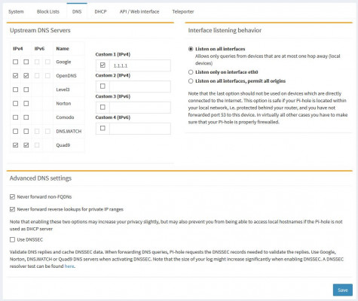Click the Level3 server name
The image size is (358, 301).
(x=63, y=90)
